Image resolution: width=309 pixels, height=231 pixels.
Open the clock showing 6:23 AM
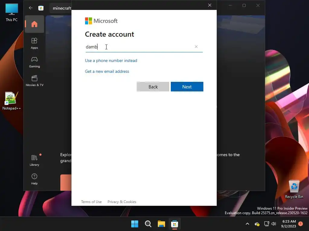coord(289,224)
